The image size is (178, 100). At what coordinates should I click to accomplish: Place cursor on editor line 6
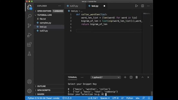pyautogui.click(x=109, y=31)
